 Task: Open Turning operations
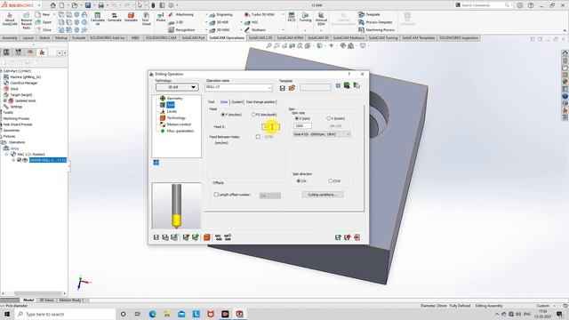(x=305, y=17)
